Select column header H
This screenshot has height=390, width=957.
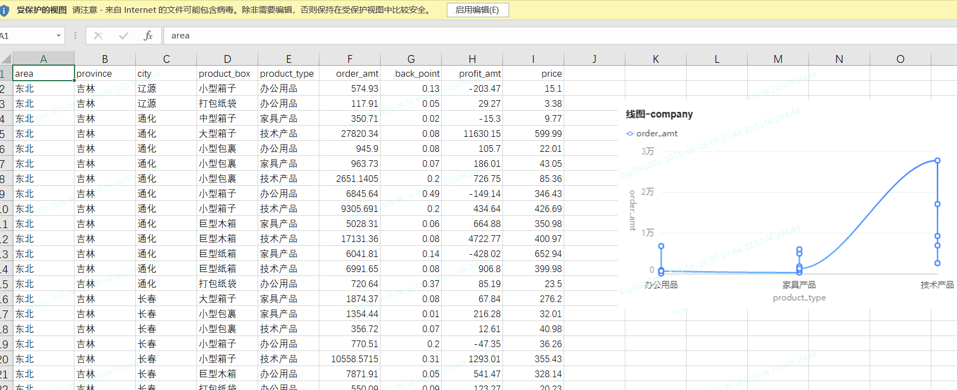472,59
